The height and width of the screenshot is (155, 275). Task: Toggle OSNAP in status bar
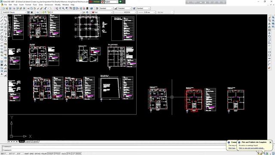point(50,154)
